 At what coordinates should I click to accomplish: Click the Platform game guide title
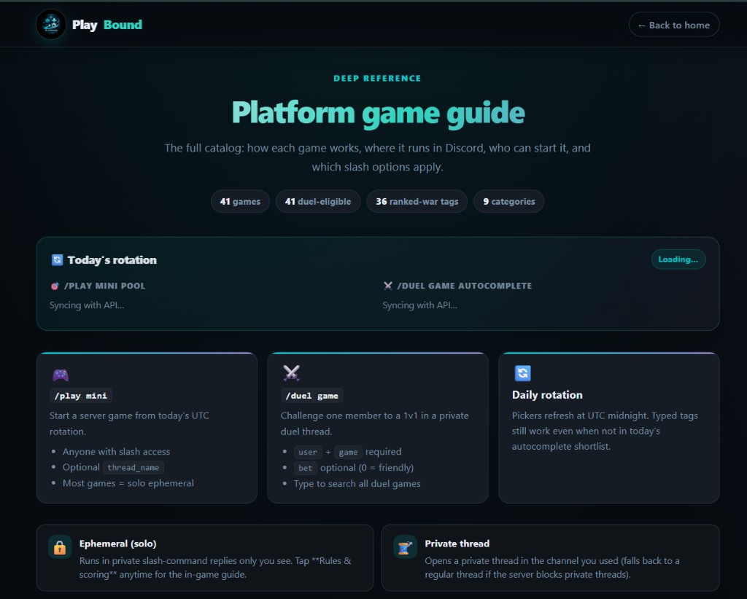378,114
